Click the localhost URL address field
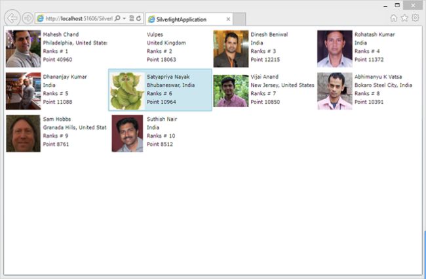 (x=79, y=18)
